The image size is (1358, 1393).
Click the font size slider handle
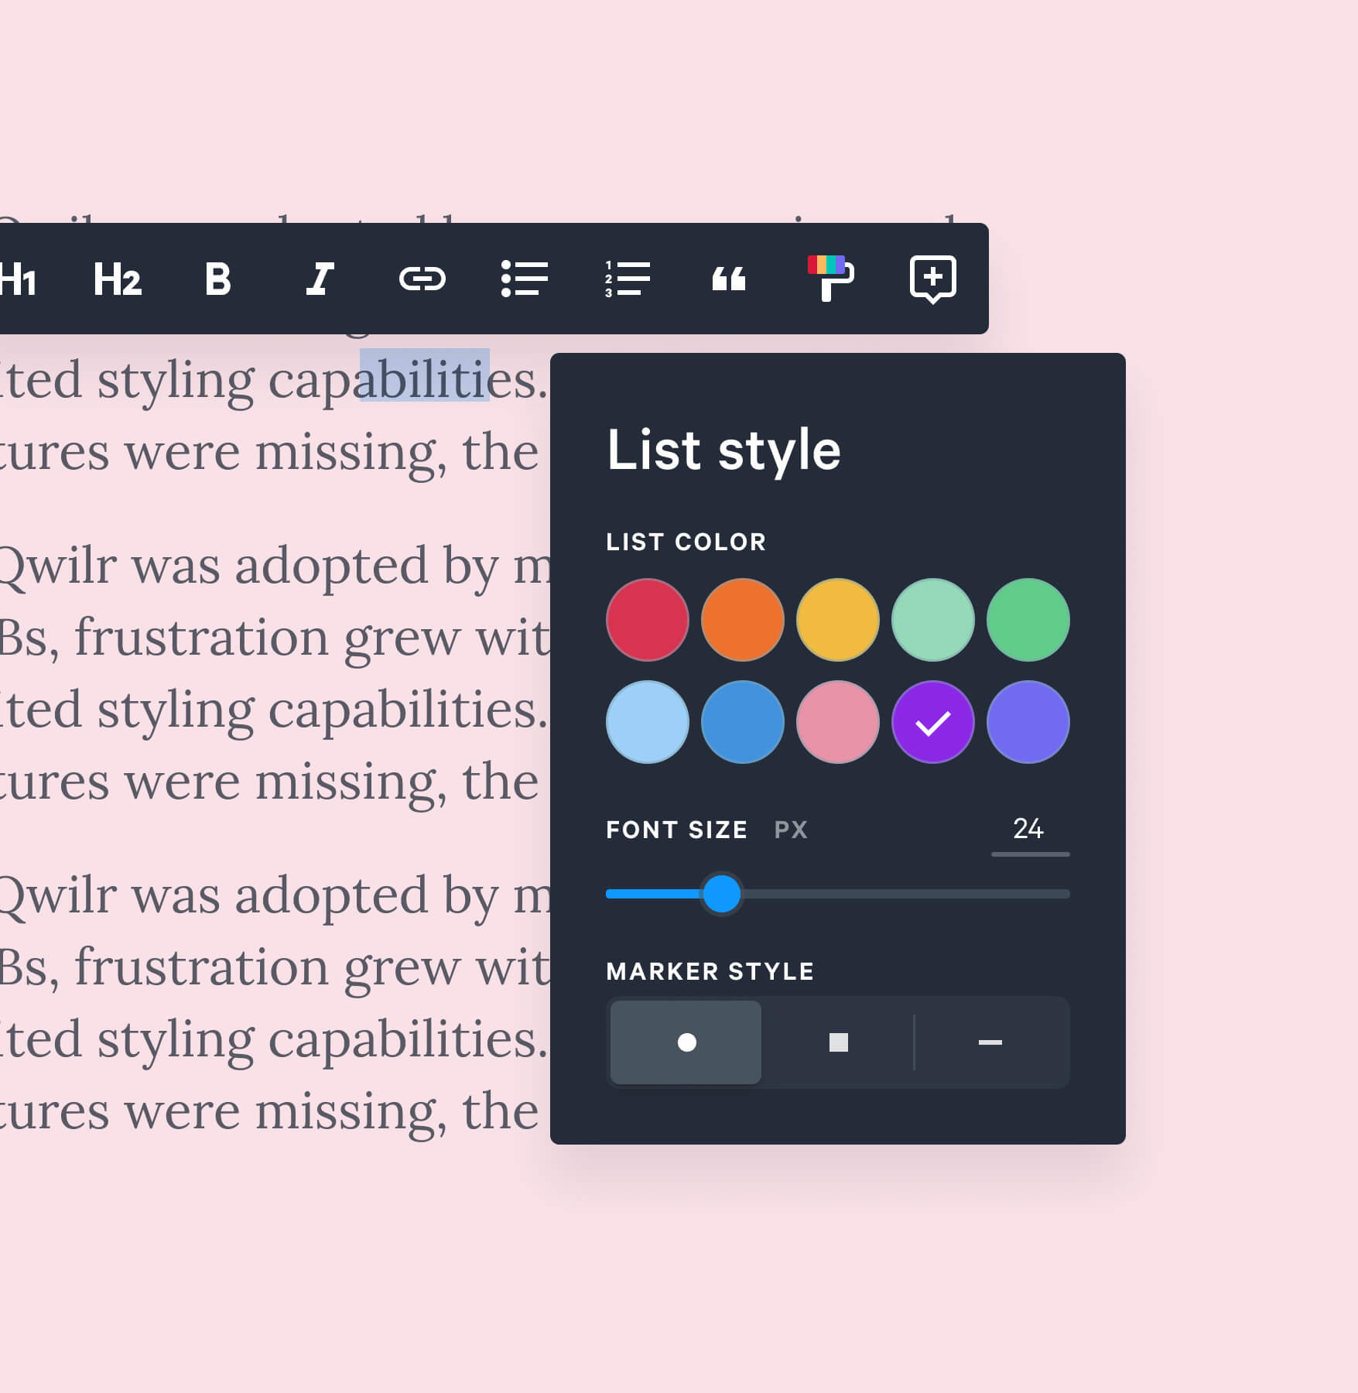722,894
